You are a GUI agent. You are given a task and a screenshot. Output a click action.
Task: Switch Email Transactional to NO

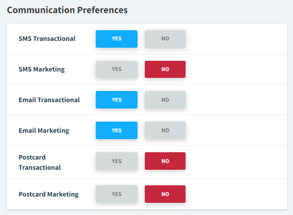[165, 100]
